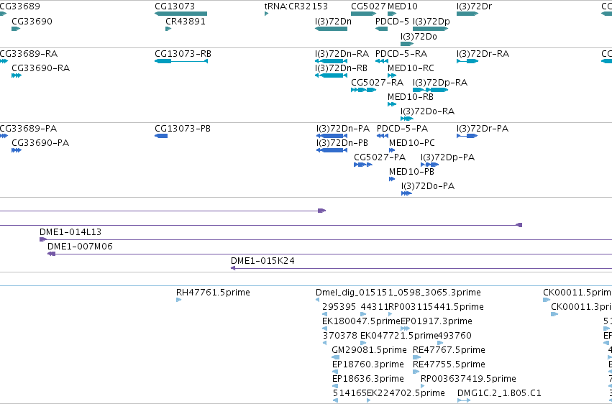Select the l(3)72Dn gene glyph bar

pos(331,29)
